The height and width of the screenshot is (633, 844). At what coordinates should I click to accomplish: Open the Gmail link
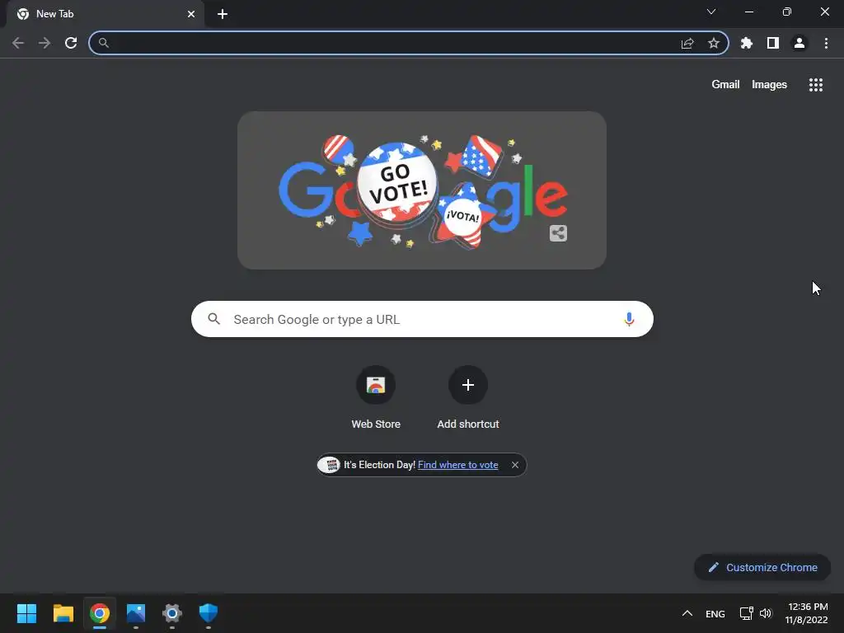(x=725, y=85)
